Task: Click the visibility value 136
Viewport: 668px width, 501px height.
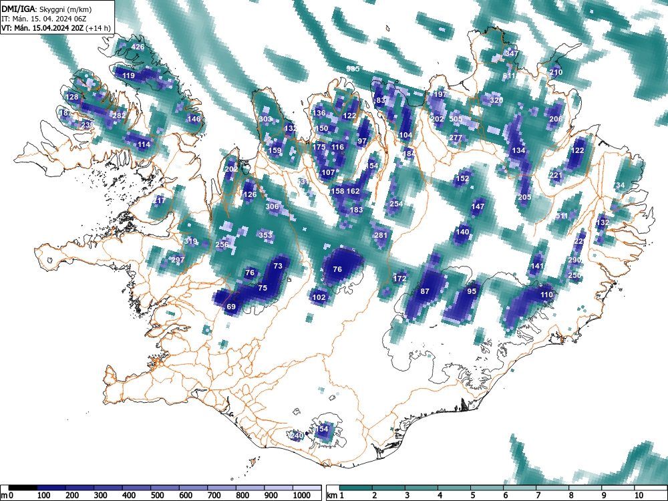Action: (319, 113)
